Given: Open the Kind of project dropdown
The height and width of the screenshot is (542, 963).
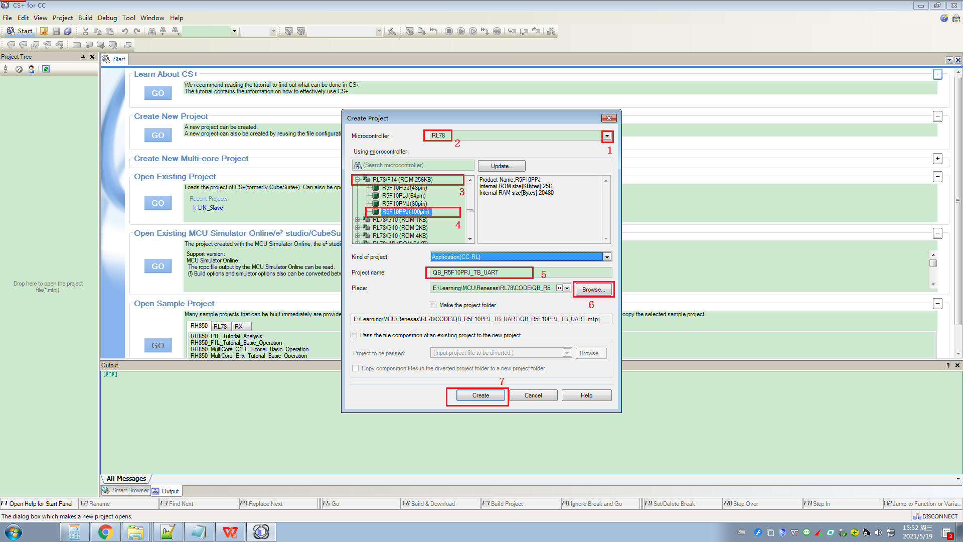Looking at the screenshot, I should (x=607, y=257).
